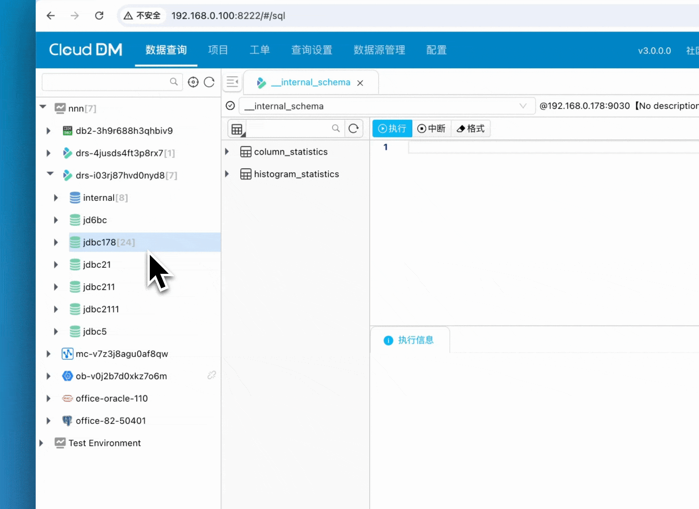This screenshot has height=509, width=699.
Task: Click the mc-v7z3j8agu0af8qw datasource icon
Action: 67,353
